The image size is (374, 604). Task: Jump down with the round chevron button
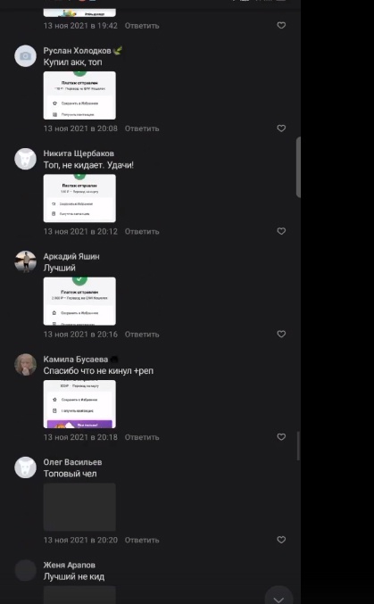pyautogui.click(x=278, y=597)
